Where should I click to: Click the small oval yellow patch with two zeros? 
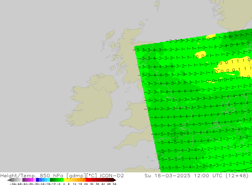coord(200,55)
